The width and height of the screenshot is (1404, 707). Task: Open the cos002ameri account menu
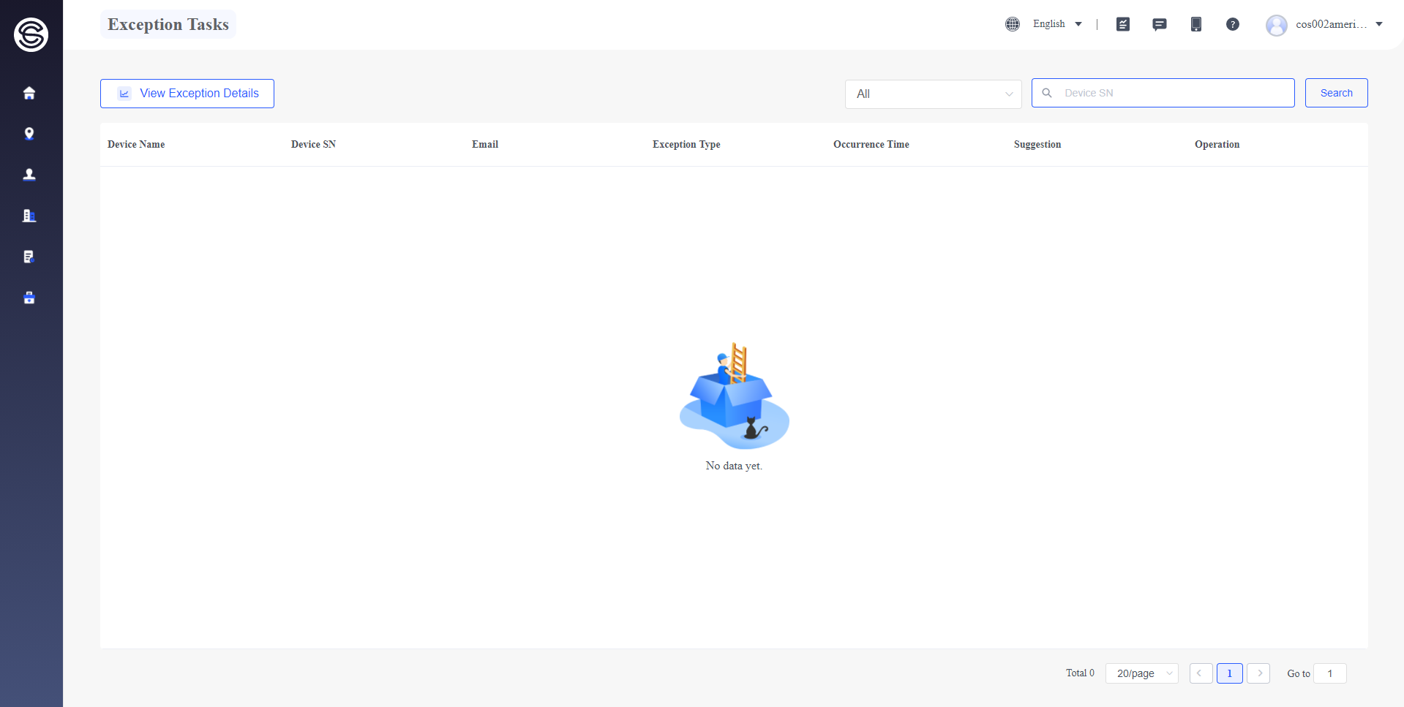click(1324, 25)
